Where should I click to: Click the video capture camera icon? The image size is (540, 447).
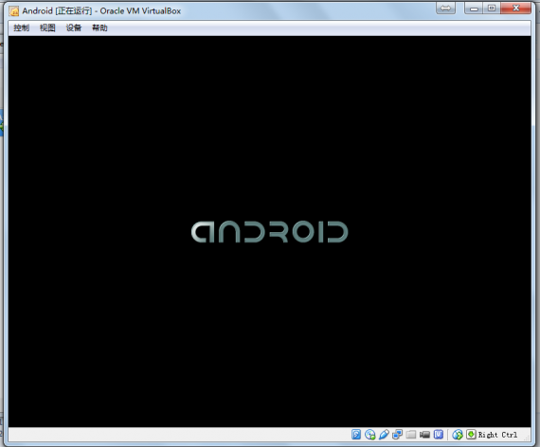(424, 435)
